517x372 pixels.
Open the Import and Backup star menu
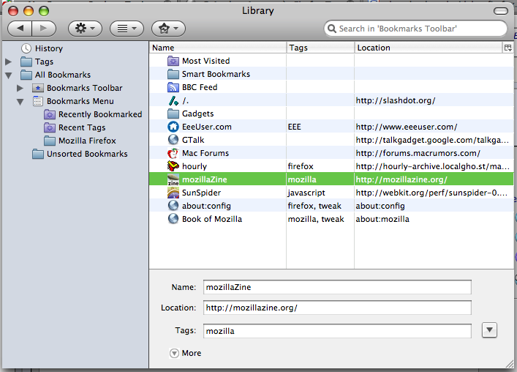point(168,29)
